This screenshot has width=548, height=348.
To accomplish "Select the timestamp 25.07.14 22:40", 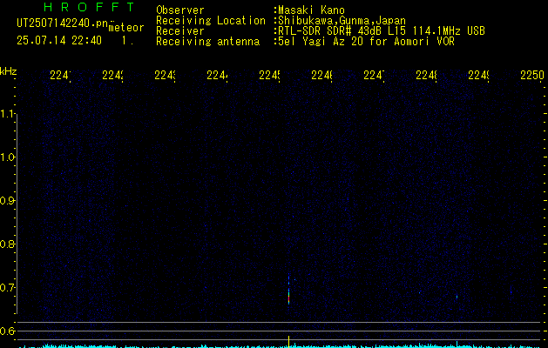I will coord(59,40).
